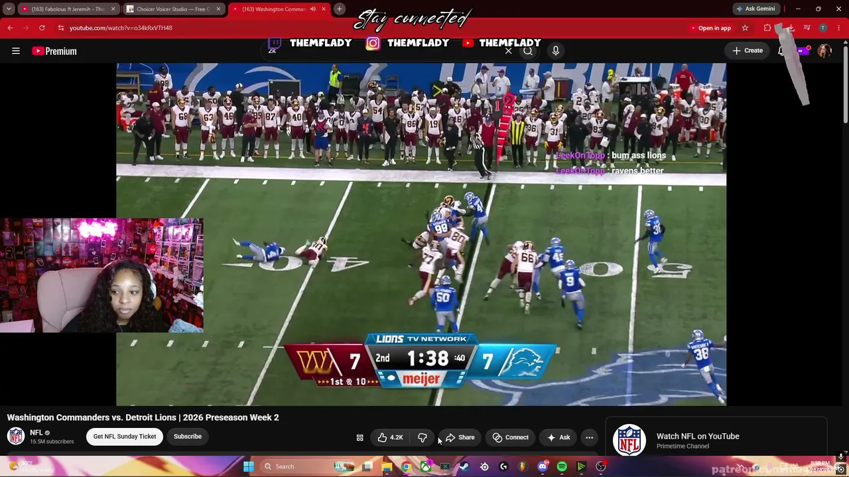Open a new browser tab

tap(340, 9)
